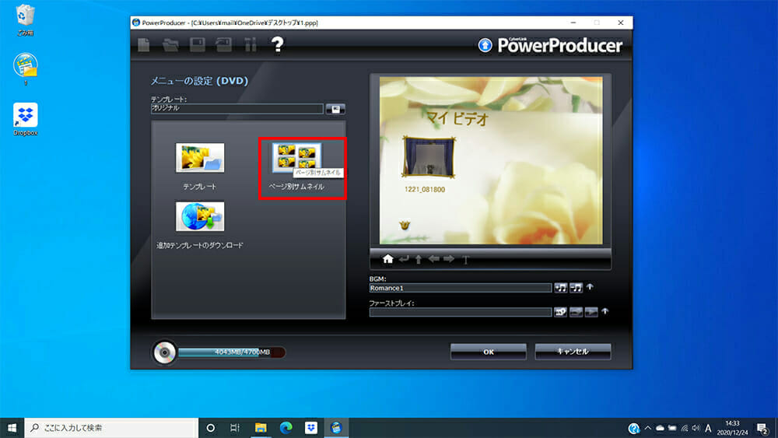Click the empty ファーストプレイ field

click(x=461, y=312)
